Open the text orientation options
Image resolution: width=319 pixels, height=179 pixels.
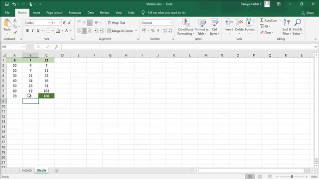[97, 22]
